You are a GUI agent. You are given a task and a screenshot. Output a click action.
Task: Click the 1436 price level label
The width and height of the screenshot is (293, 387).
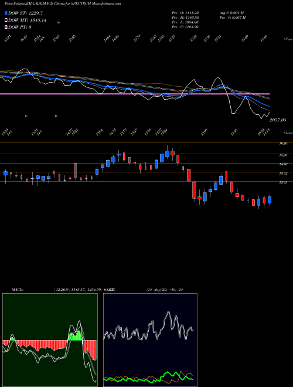(283, 164)
